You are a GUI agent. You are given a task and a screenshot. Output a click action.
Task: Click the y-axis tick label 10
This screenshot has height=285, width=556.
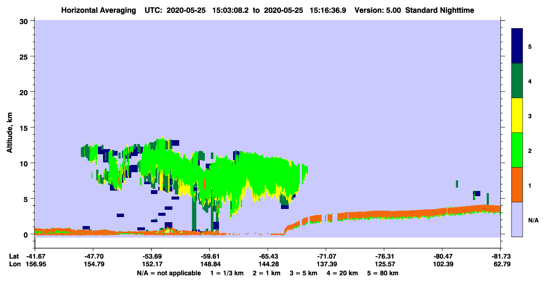click(25, 163)
